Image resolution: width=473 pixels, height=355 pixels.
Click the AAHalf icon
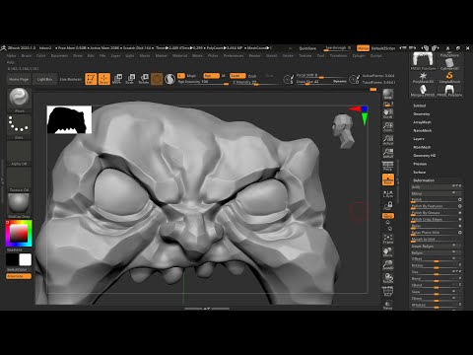[388, 154]
